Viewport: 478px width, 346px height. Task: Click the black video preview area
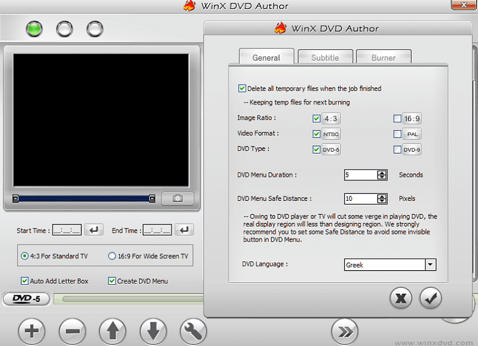pyautogui.click(x=101, y=120)
